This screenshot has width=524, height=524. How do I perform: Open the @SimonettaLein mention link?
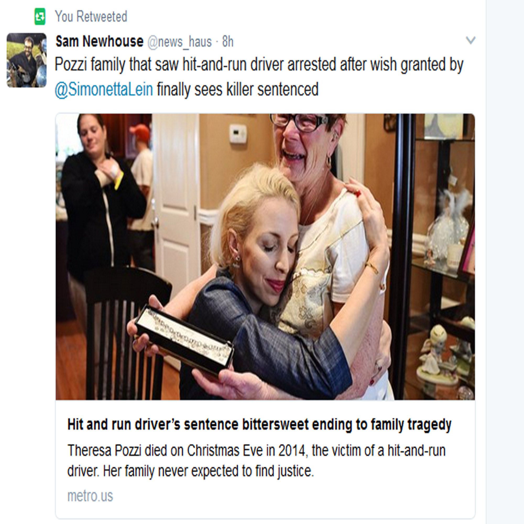point(104,90)
